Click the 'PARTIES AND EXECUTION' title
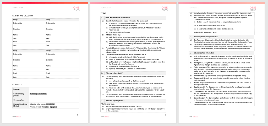The image size is (268, 126). [x=23, y=16]
